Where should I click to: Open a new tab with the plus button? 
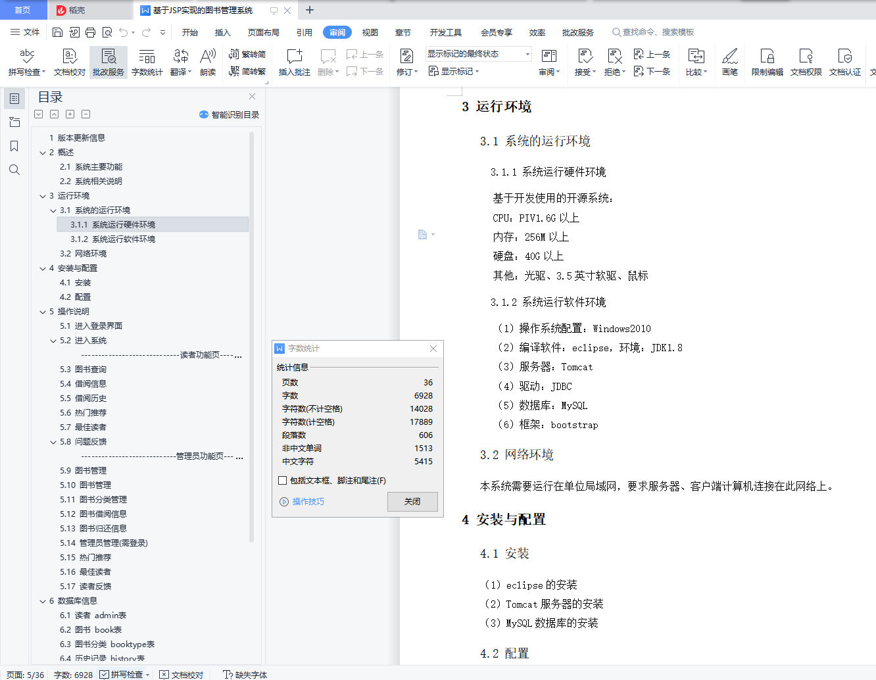click(x=310, y=10)
